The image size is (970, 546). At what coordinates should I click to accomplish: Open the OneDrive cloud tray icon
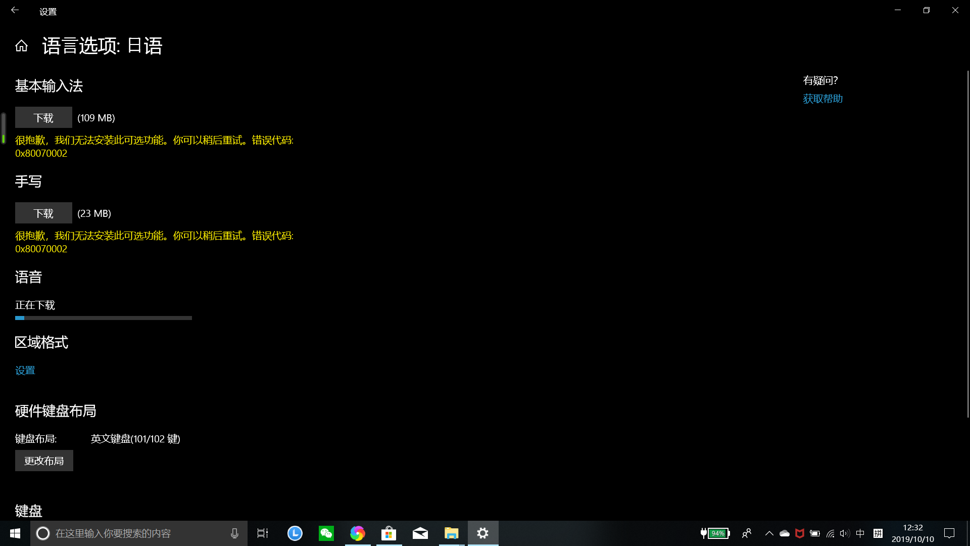pos(784,533)
